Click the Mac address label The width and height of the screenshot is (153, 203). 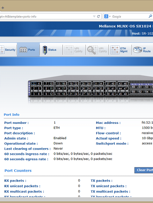(x=108, y=123)
